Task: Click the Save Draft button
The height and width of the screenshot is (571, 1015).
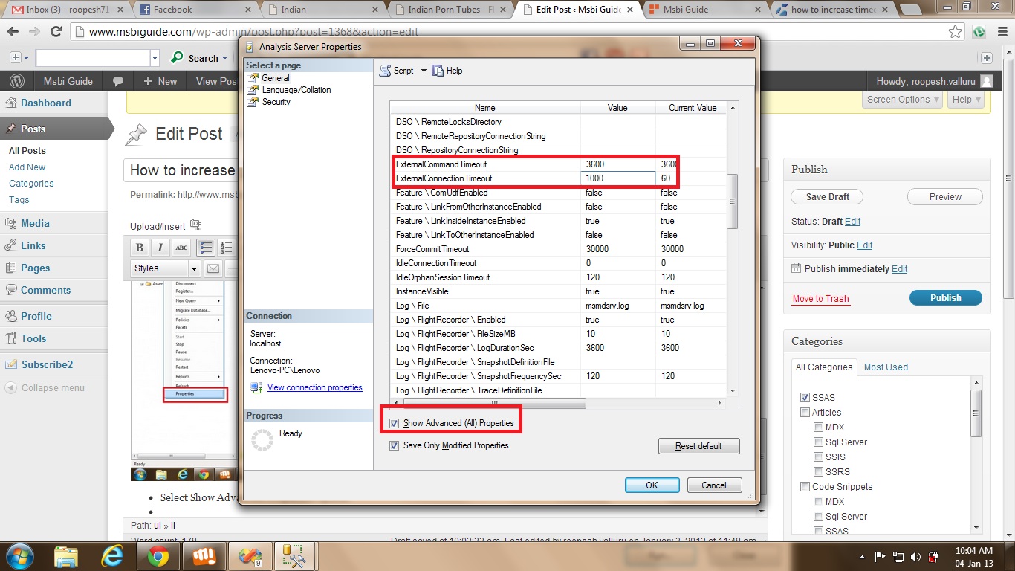Action: [826, 196]
